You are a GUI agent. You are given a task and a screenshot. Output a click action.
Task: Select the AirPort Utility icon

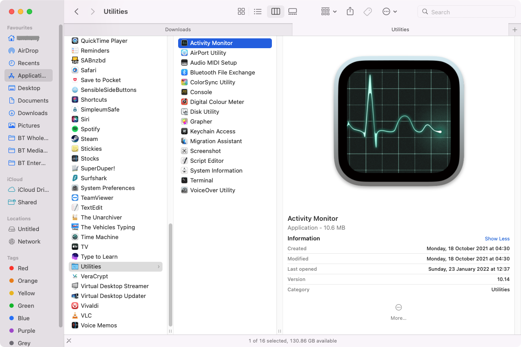(184, 53)
